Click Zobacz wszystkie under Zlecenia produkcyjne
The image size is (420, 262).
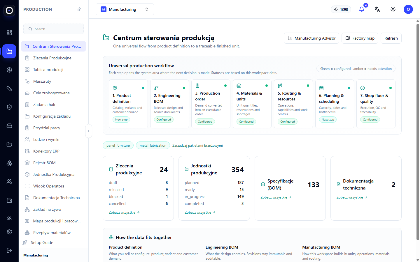(x=124, y=213)
